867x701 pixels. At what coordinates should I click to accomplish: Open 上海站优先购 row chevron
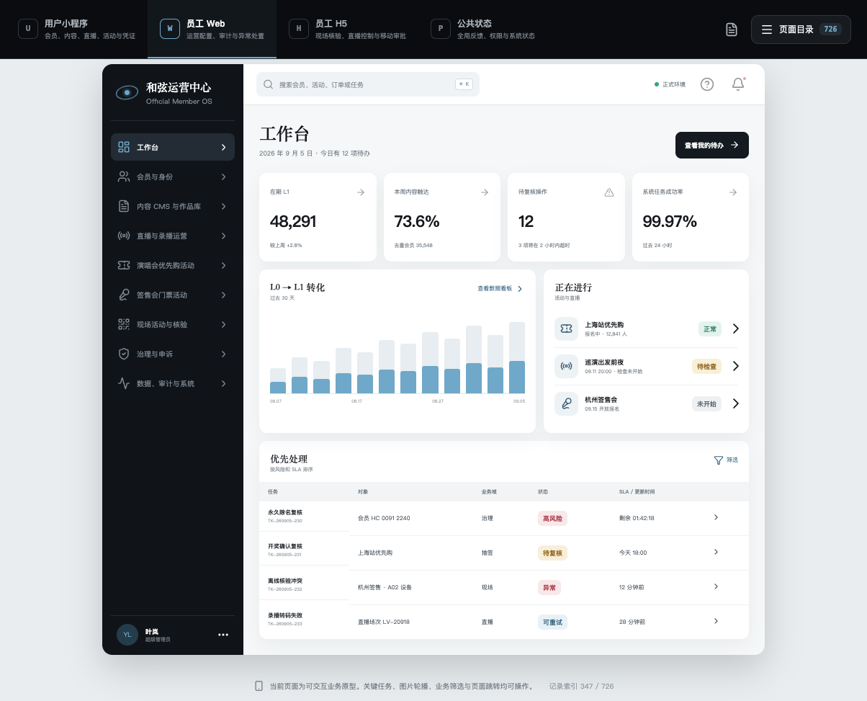(x=736, y=329)
